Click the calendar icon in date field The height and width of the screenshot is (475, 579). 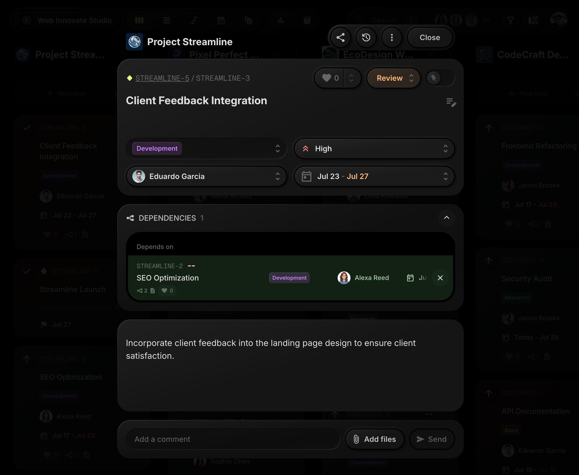pyautogui.click(x=306, y=176)
